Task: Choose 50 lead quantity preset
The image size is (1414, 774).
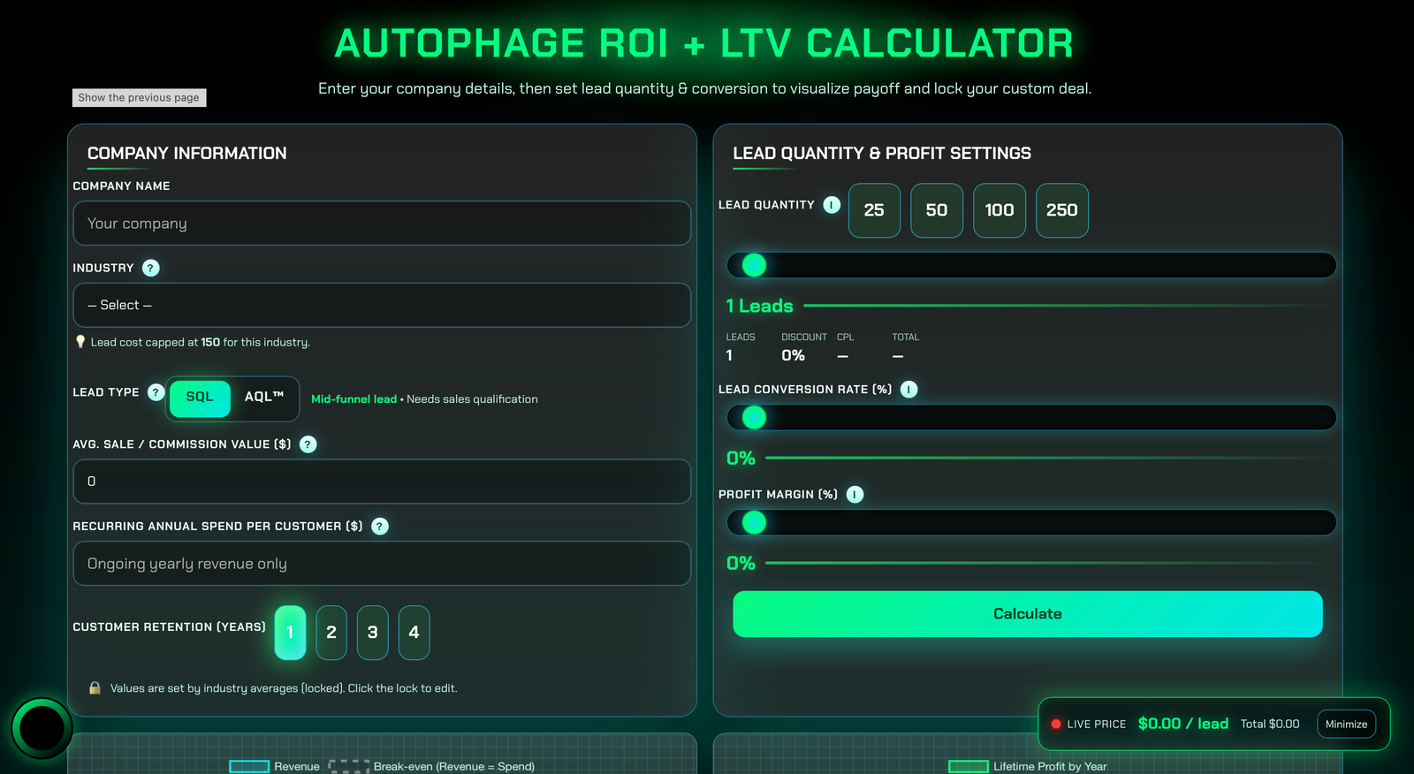Action: pyautogui.click(x=937, y=210)
